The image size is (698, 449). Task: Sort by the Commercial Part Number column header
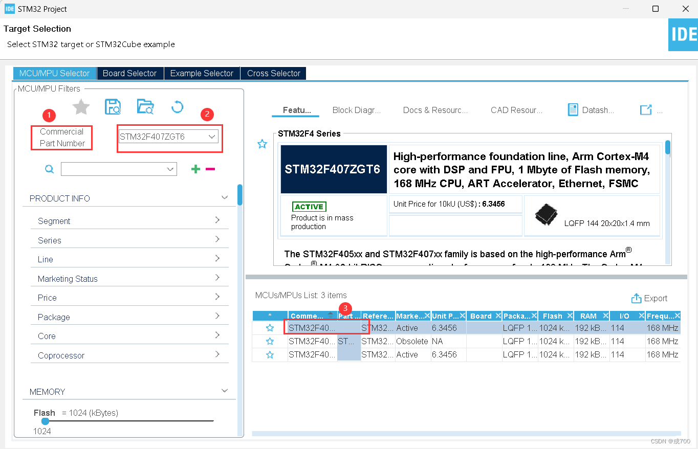312,316
